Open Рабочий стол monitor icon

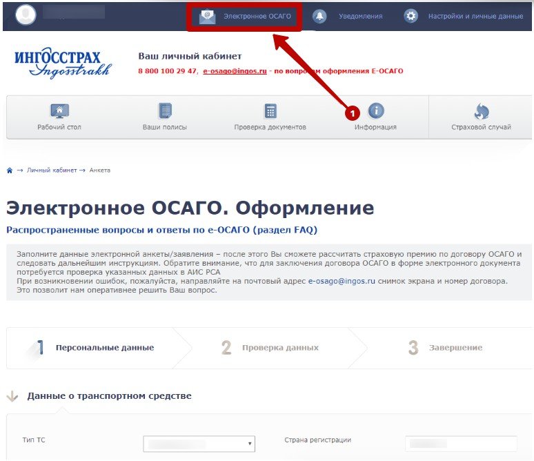click(x=60, y=111)
